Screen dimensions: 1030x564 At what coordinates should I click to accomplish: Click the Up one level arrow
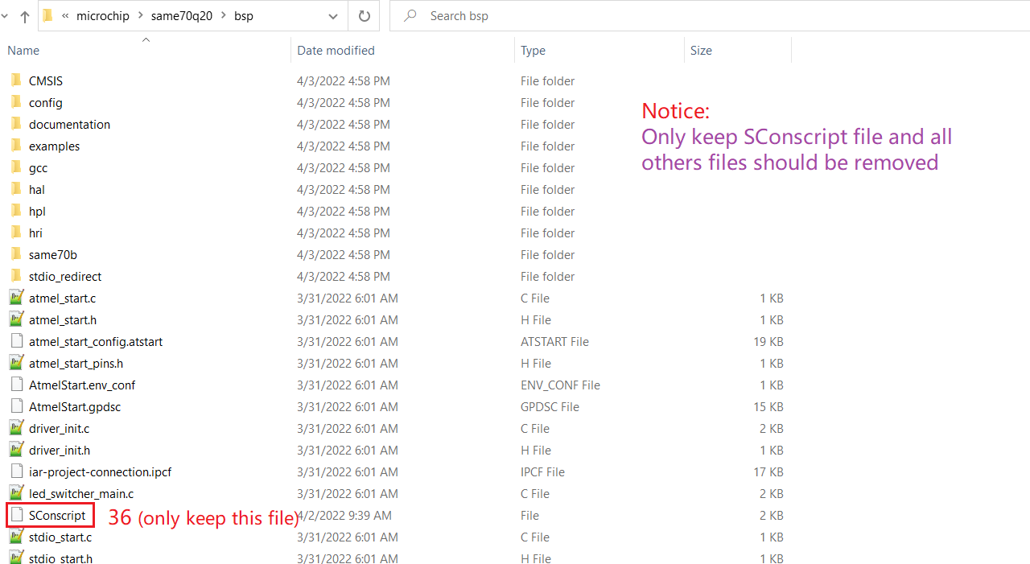[25, 16]
